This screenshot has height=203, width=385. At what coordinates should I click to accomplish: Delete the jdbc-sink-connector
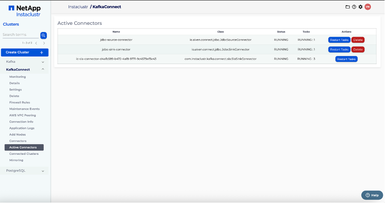tap(358, 49)
